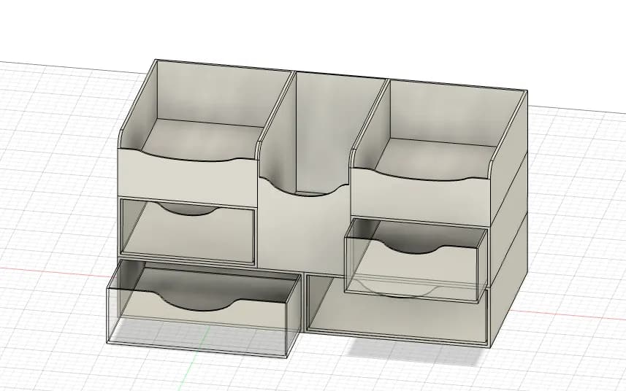Viewport: 626px width, 391px height.
Task: Select the transparent middle-right drawer body
Action: (415, 261)
